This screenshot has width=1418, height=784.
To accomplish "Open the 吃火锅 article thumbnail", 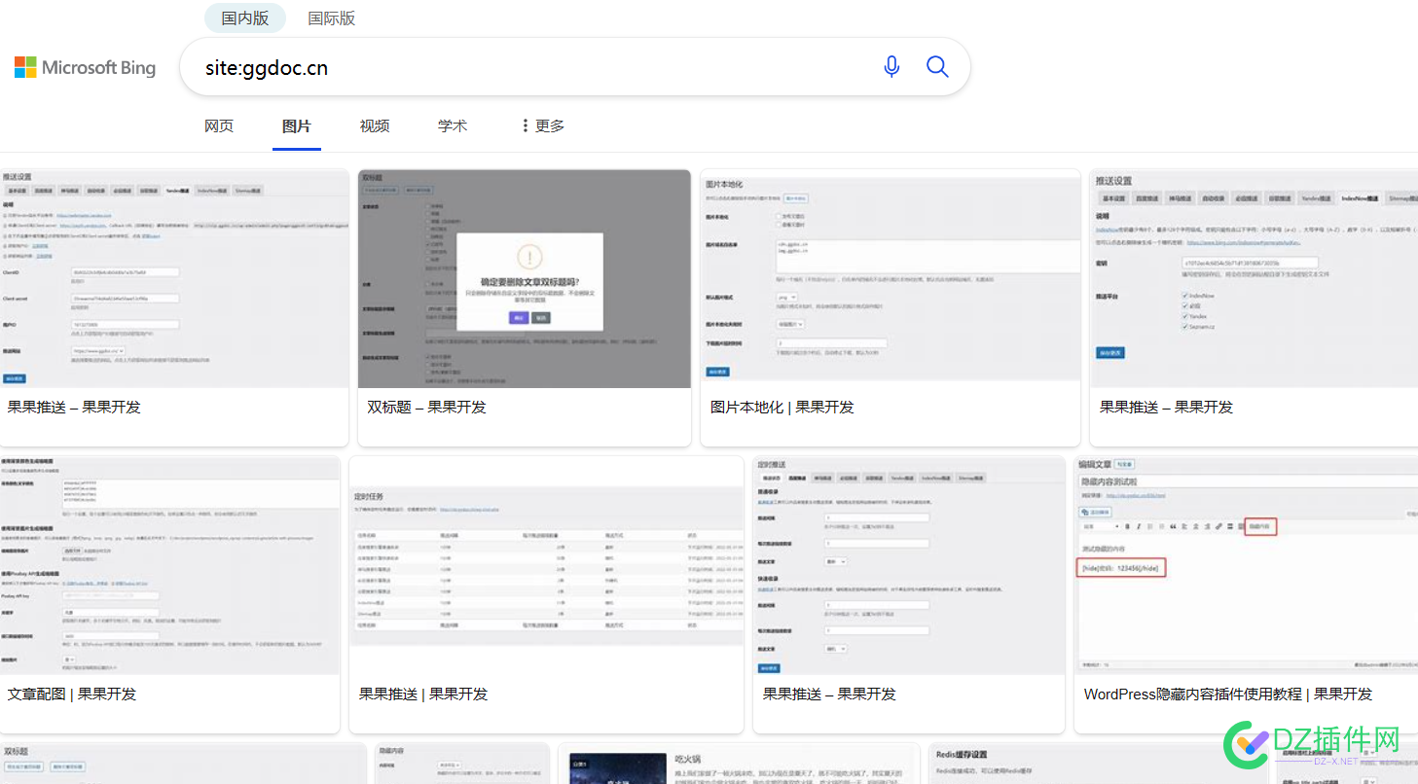I will pos(739,764).
